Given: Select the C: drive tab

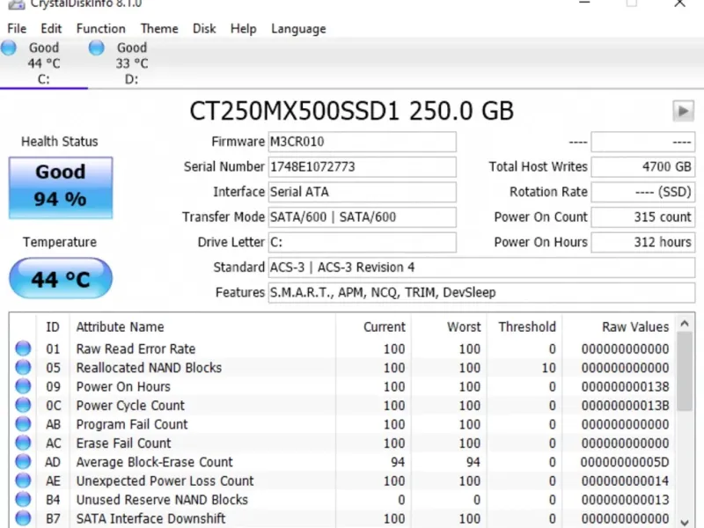Looking at the screenshot, I should [43, 63].
